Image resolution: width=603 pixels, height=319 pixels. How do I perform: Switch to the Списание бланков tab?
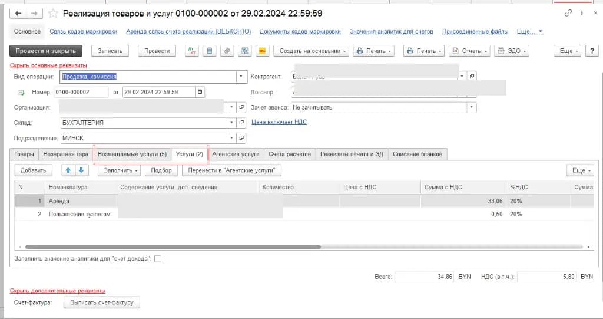coord(418,154)
